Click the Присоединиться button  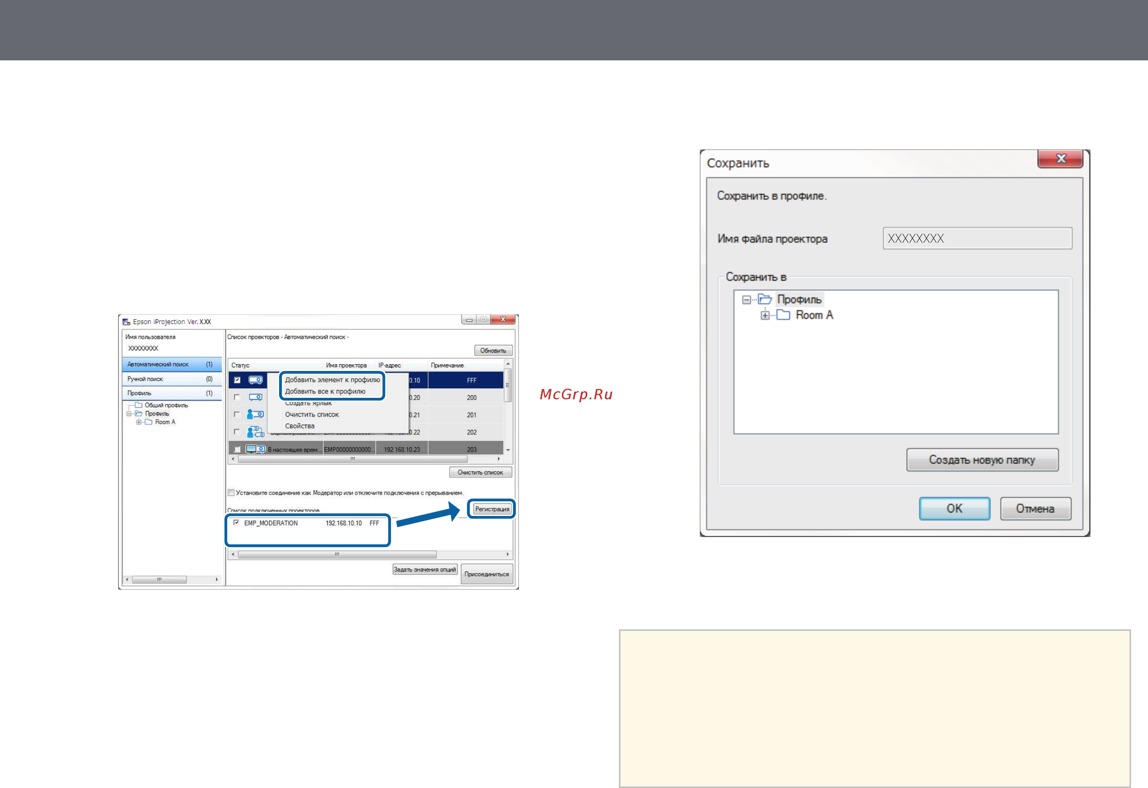486,574
